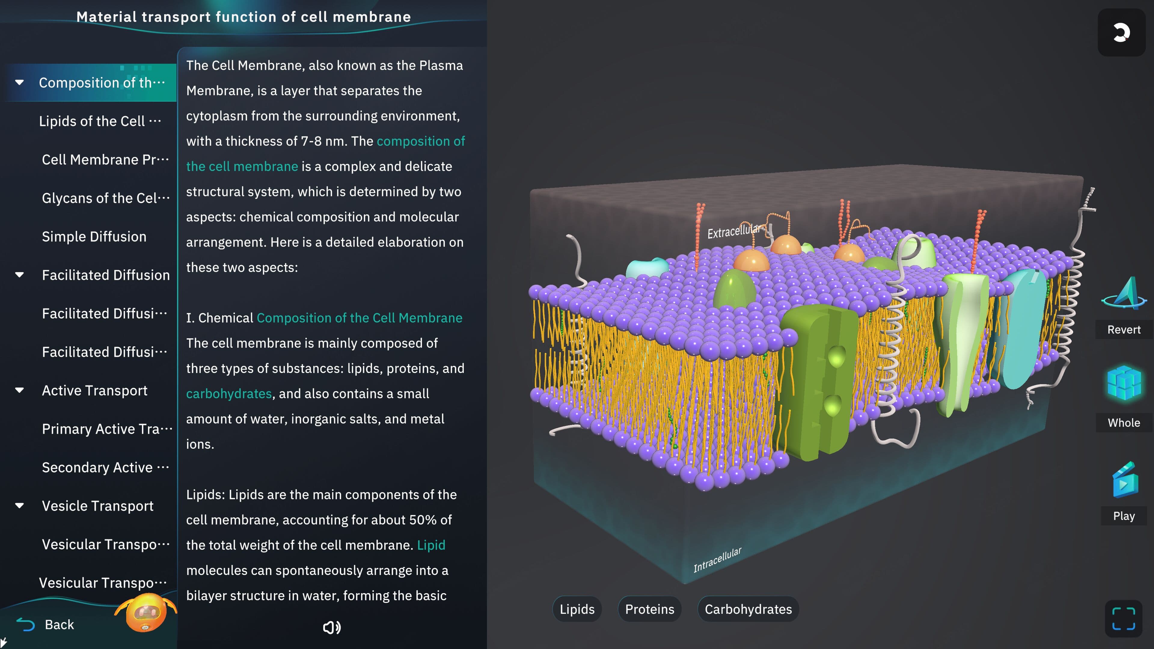Collapse the Composition section arrow
This screenshot has height=649, width=1154.
(x=19, y=82)
